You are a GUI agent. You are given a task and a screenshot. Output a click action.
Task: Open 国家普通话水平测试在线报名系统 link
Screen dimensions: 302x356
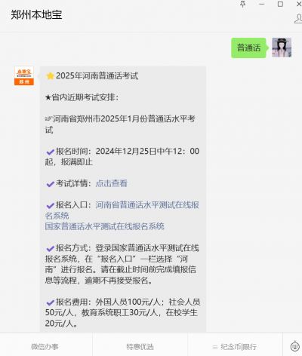tap(104, 226)
